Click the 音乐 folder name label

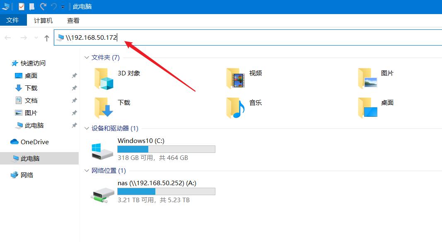[256, 103]
